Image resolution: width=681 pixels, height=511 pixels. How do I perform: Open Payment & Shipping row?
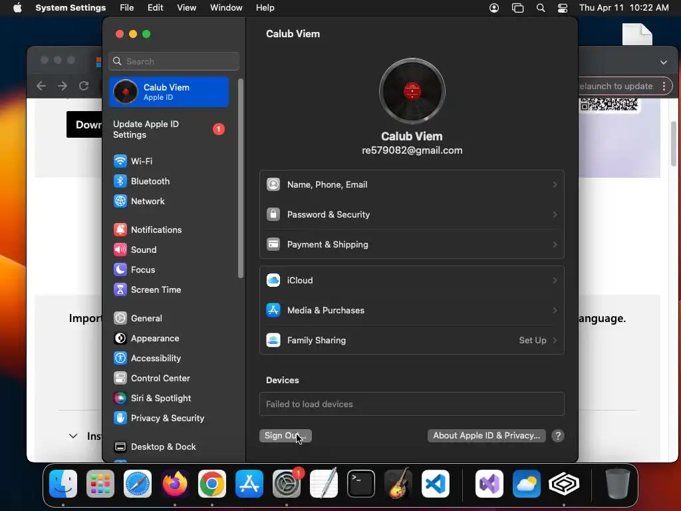412,245
